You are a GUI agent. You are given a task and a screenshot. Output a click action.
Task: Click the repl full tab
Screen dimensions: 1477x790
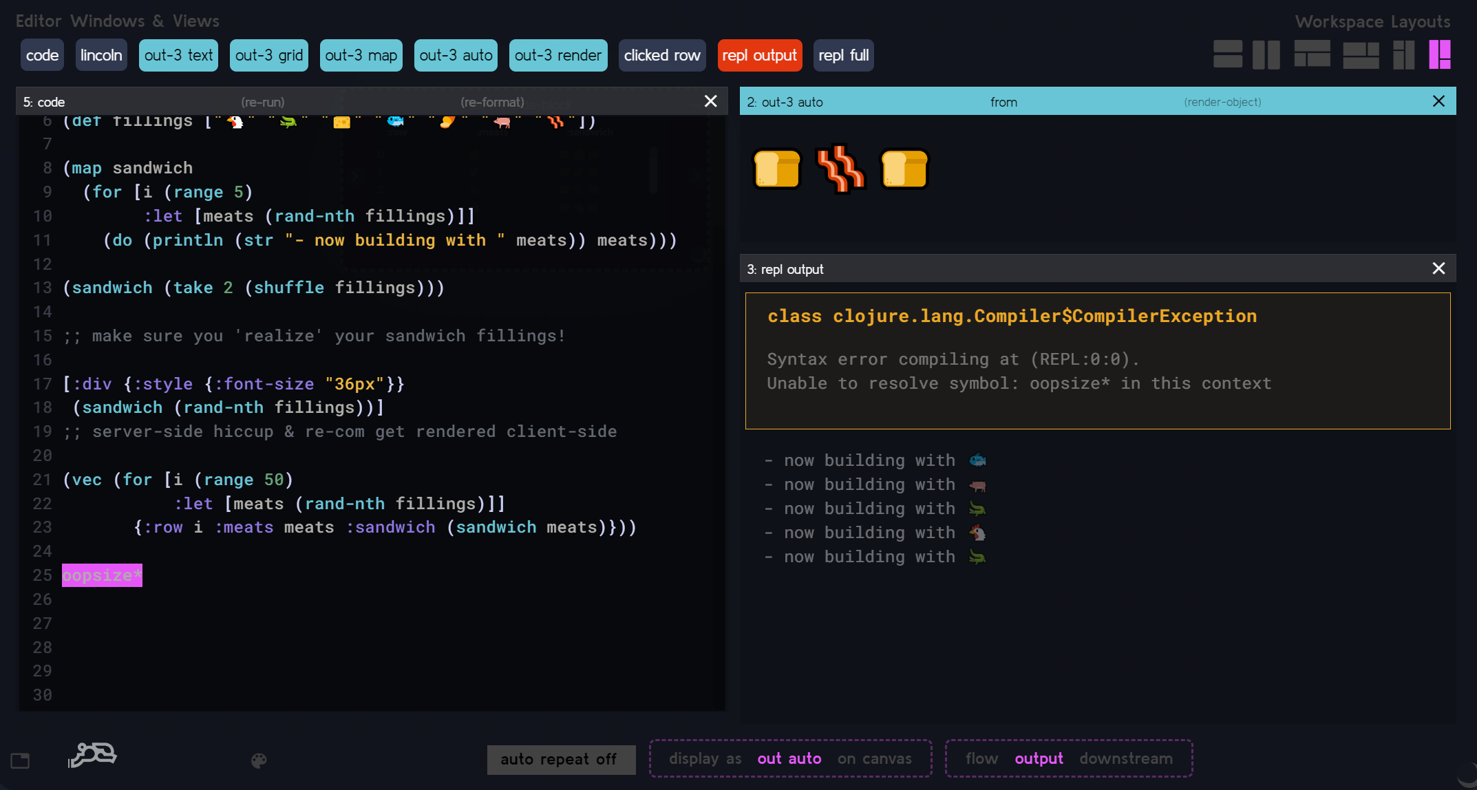(x=842, y=54)
